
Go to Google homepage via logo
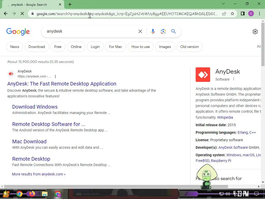(x=18, y=32)
